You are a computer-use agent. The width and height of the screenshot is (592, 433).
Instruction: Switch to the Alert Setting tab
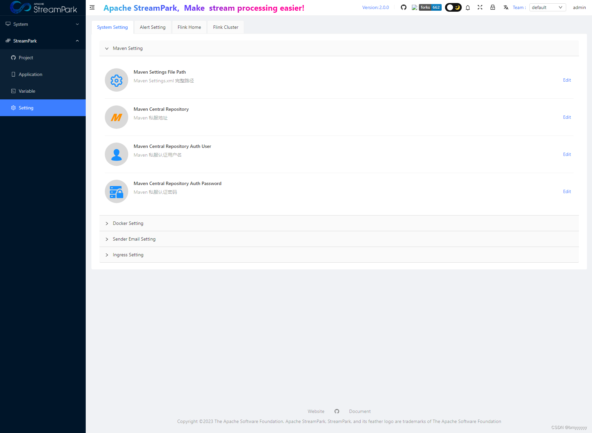[153, 27]
